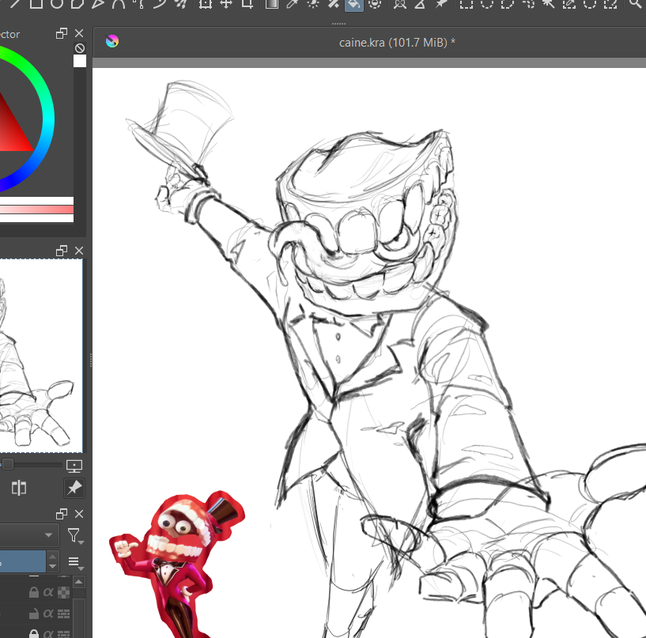Select the Magnetic Selection tool

[610, 3]
